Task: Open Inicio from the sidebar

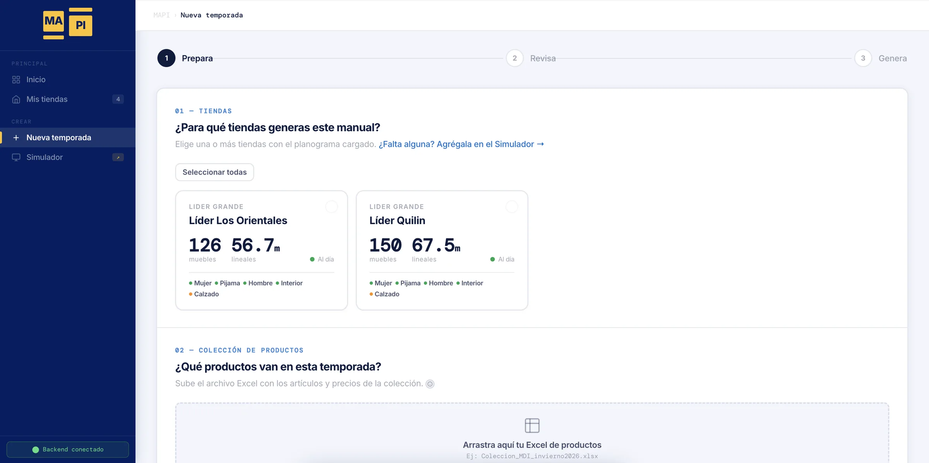Action: pos(68,80)
